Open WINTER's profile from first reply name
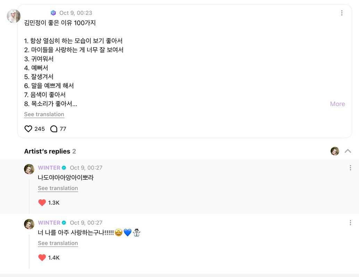 tap(49, 168)
